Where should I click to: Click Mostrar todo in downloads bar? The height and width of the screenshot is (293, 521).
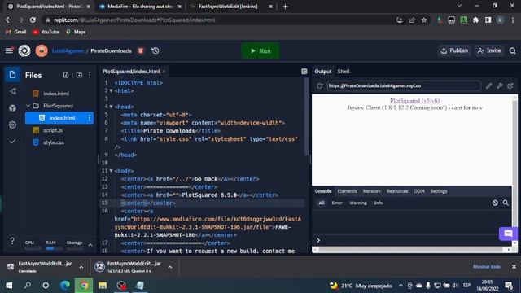(x=487, y=267)
